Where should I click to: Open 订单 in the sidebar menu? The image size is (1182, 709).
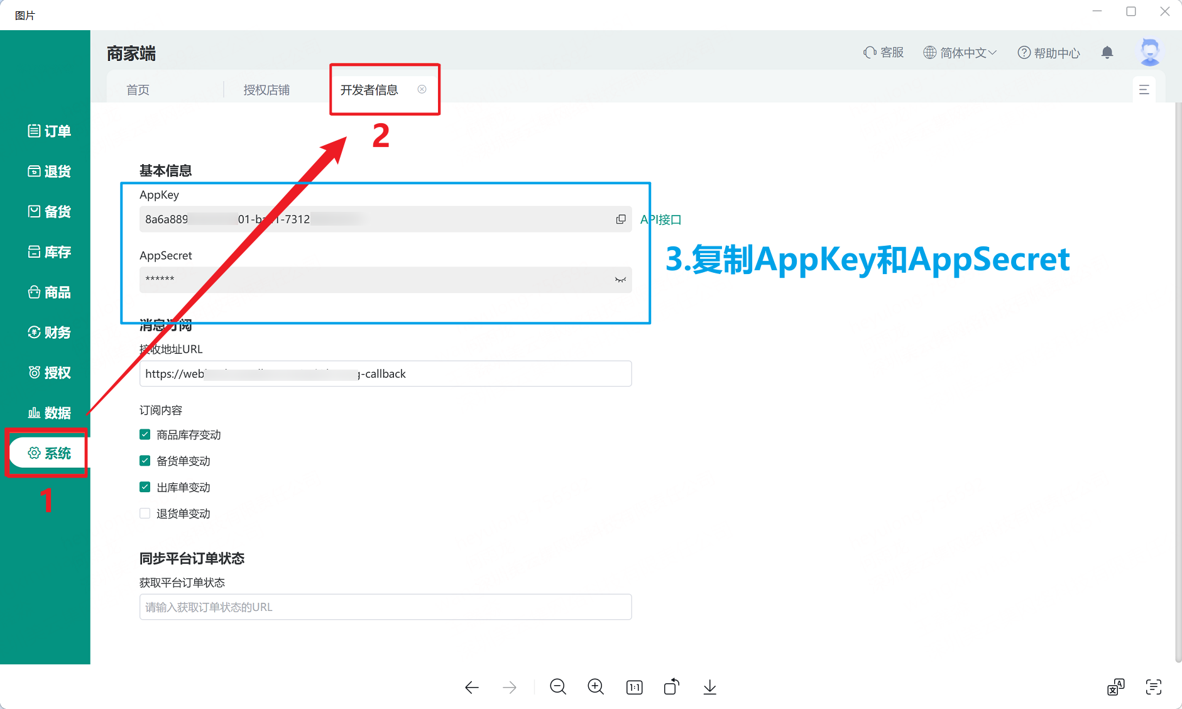coord(49,131)
